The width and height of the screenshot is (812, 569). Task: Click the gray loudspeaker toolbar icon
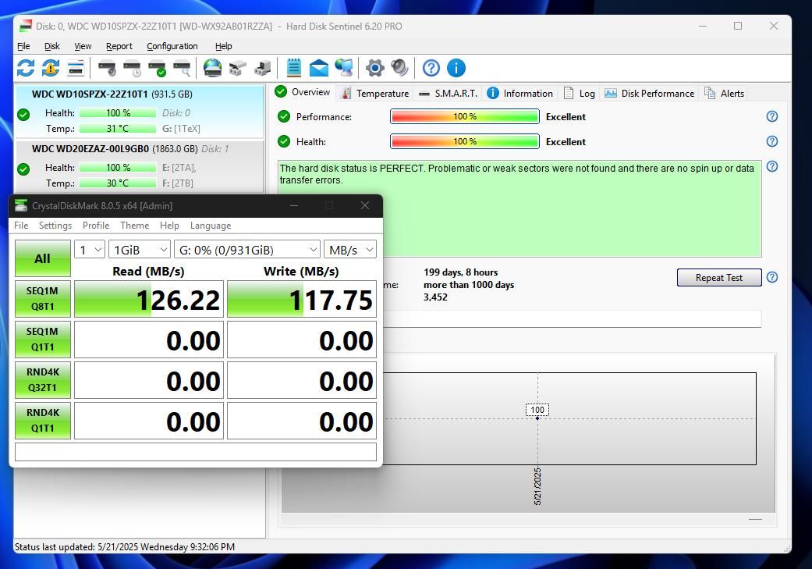(x=399, y=68)
